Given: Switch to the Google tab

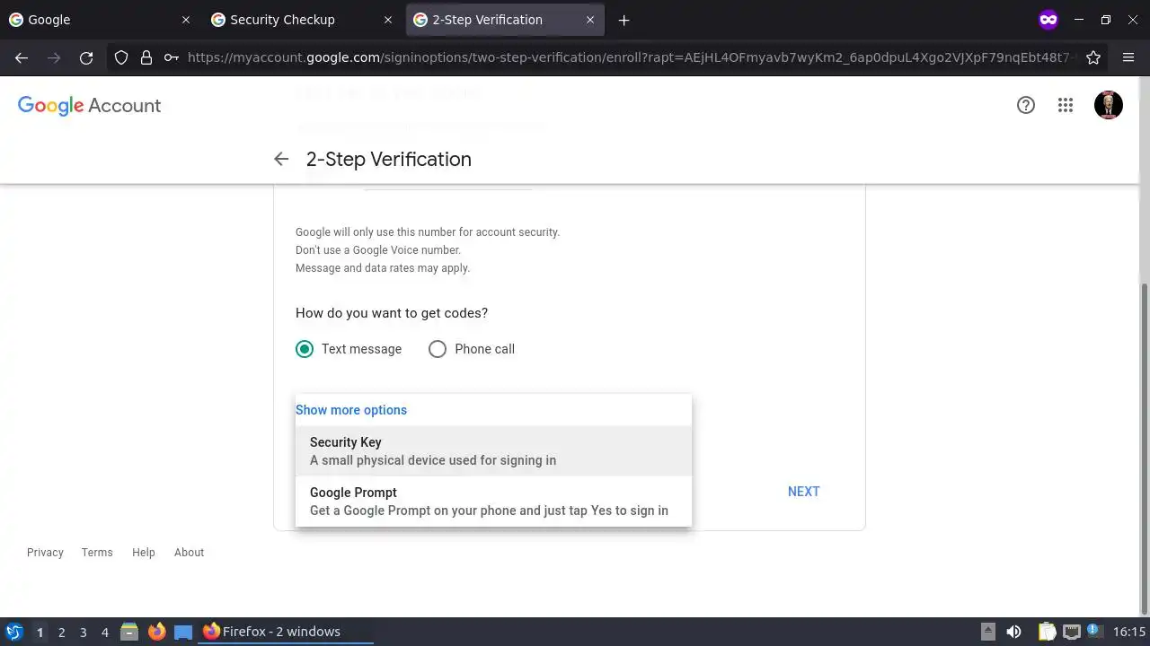Looking at the screenshot, I should click(101, 20).
